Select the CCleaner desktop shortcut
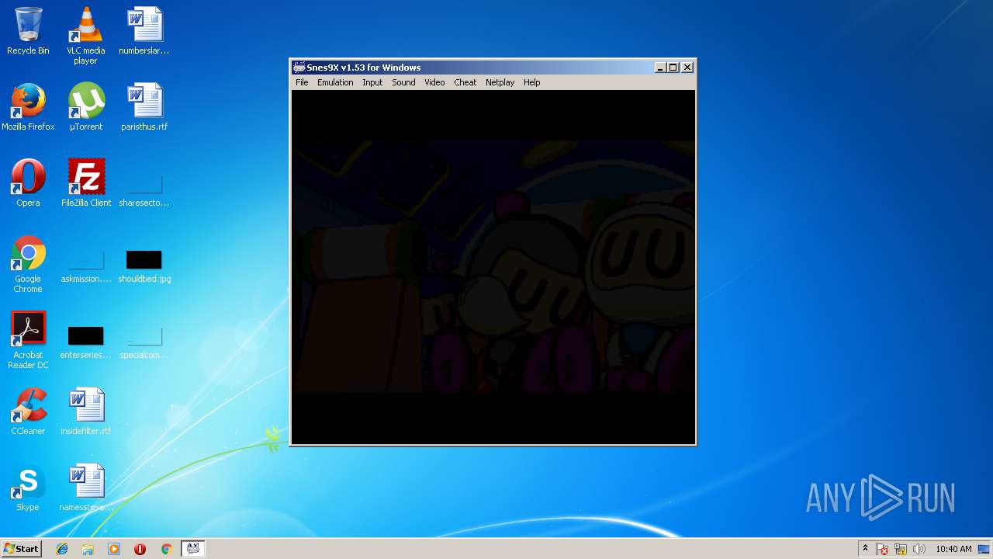993x559 pixels. click(x=28, y=411)
